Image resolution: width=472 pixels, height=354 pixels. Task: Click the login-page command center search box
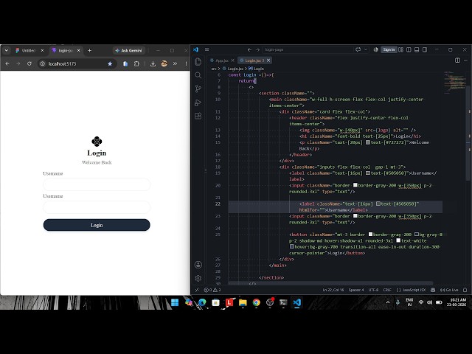click(x=308, y=49)
